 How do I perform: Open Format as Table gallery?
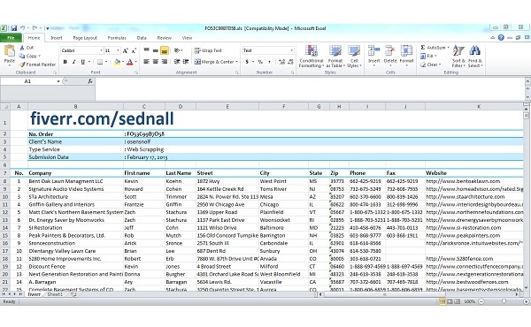pyautogui.click(x=335, y=57)
